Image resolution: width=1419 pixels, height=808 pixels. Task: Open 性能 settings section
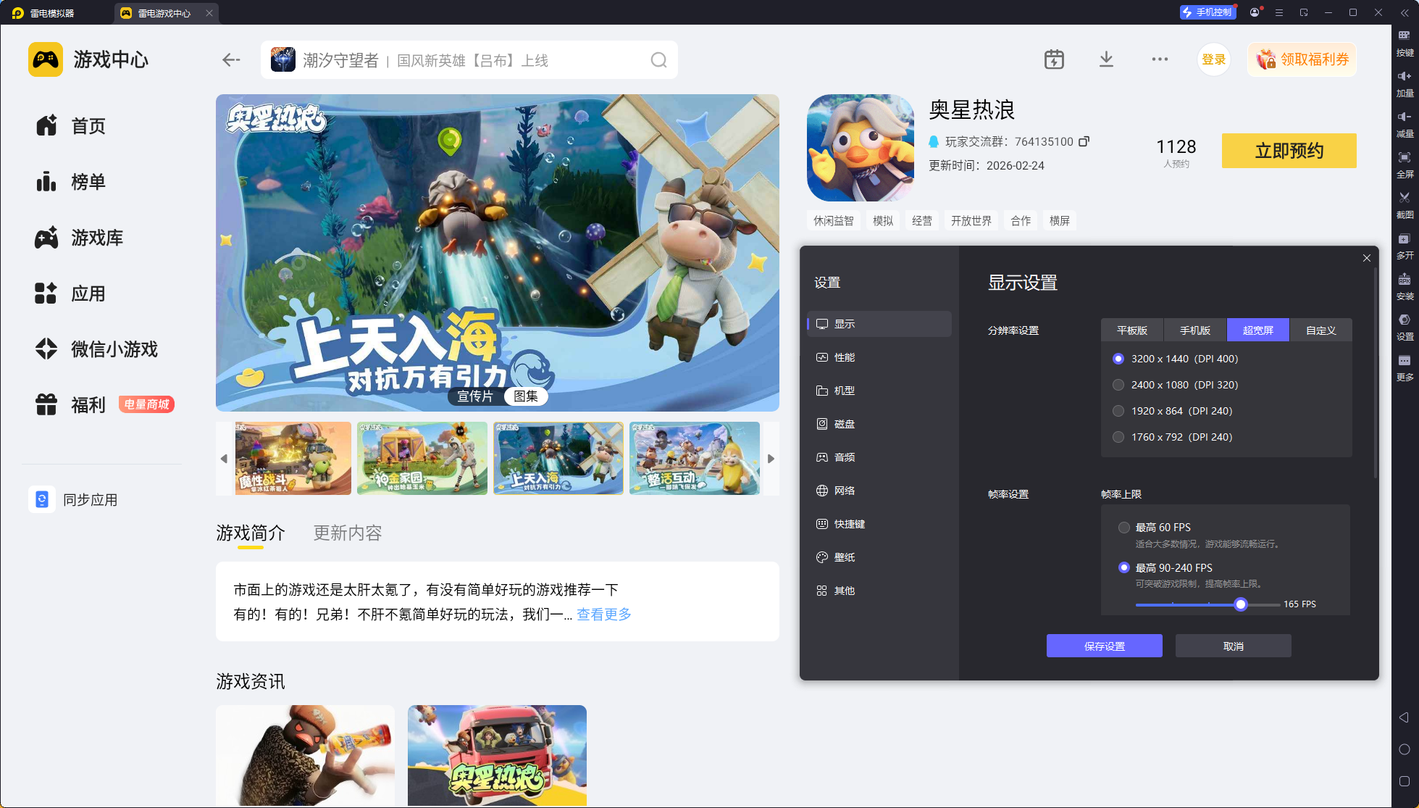(844, 357)
